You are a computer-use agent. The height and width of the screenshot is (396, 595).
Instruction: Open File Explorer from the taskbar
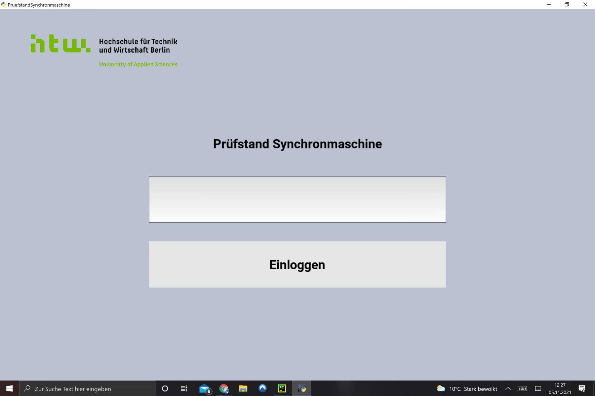click(243, 388)
